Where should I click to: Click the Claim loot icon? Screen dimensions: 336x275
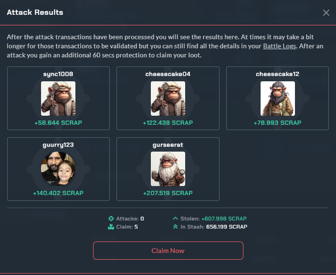tap(111, 227)
